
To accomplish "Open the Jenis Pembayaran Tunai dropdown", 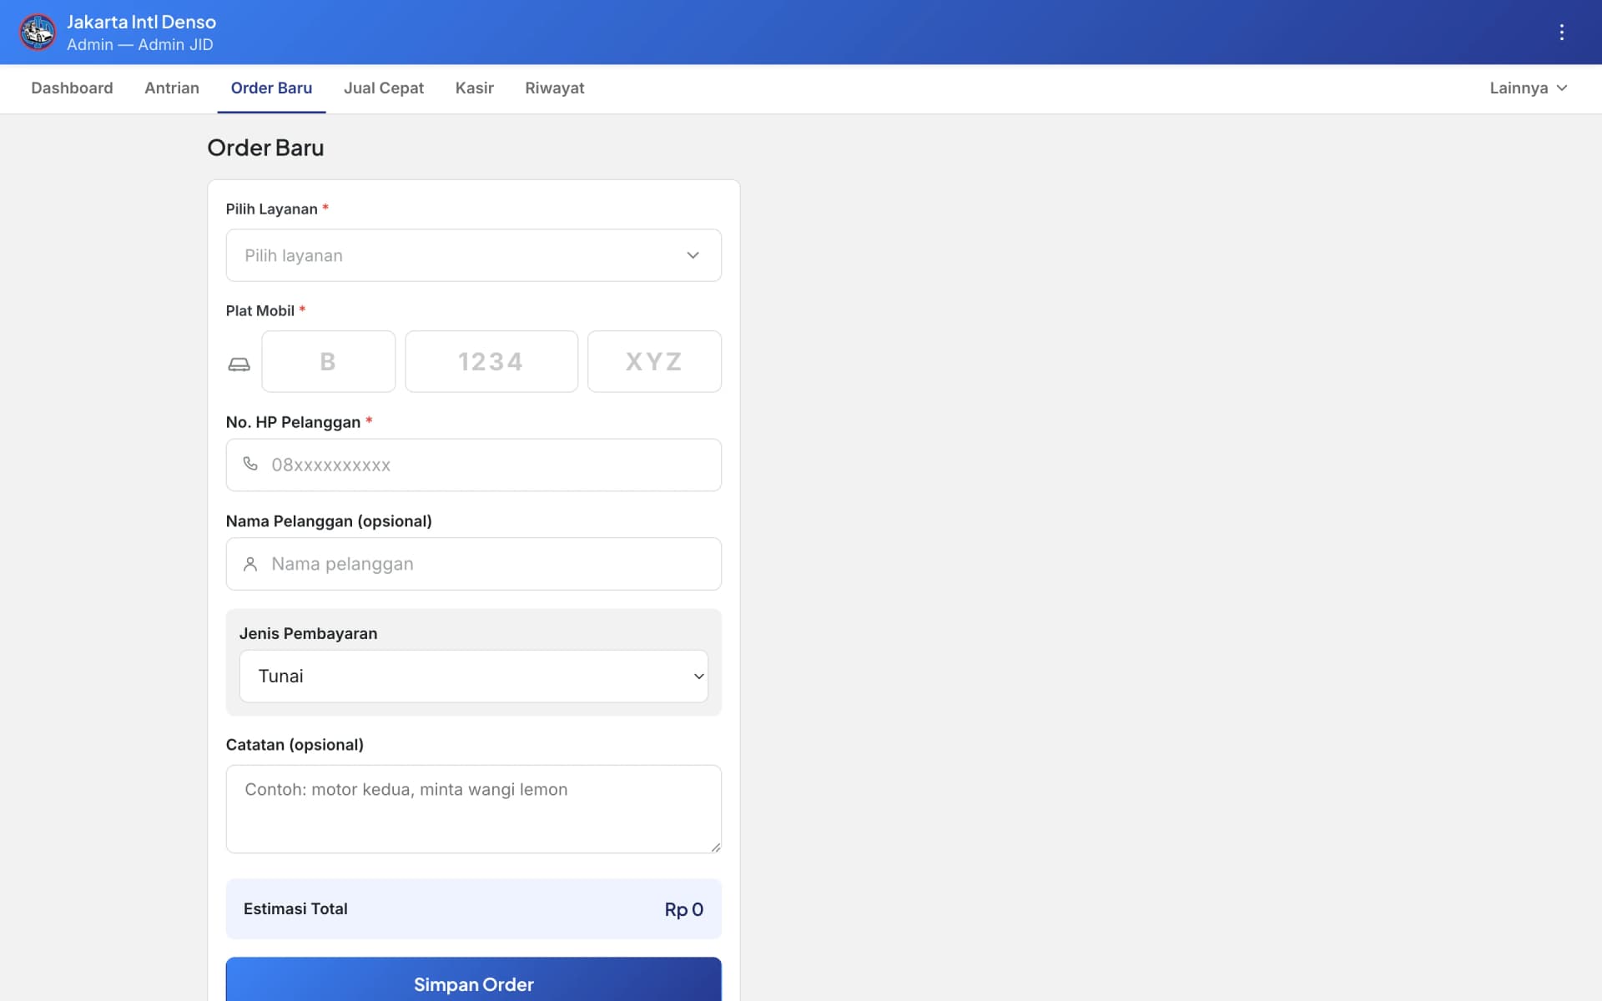I will [x=473, y=676].
